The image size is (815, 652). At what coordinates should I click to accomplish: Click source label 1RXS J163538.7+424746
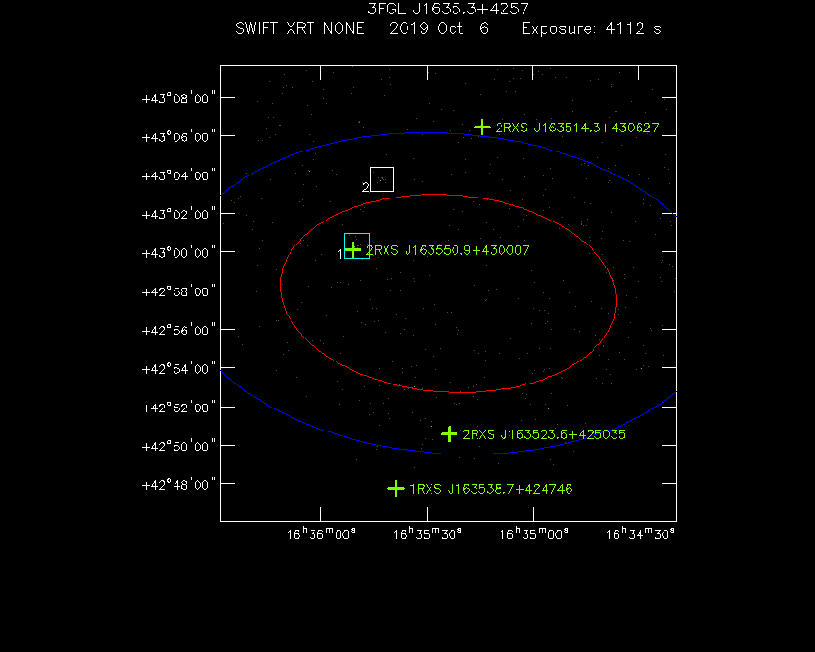[491, 489]
